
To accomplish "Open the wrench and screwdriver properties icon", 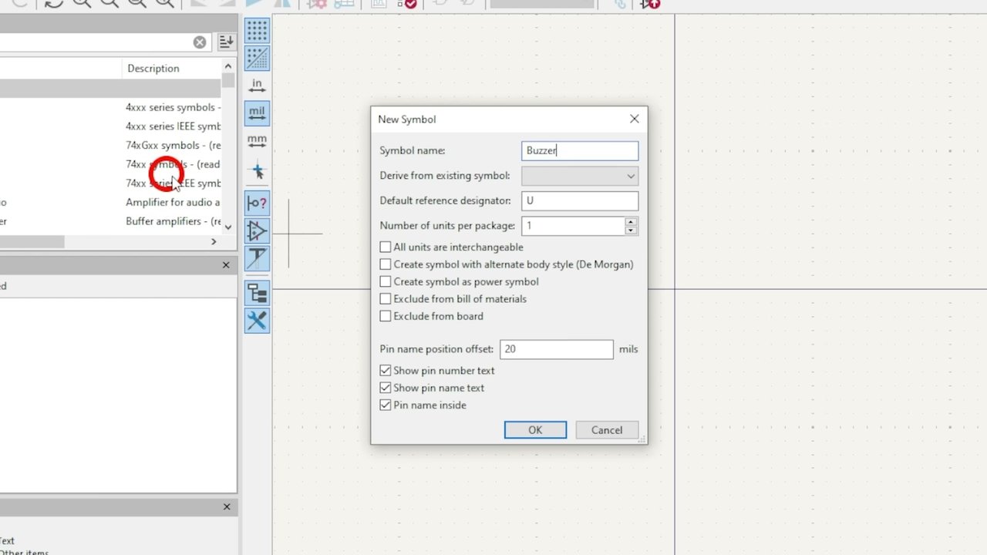I will pos(257,321).
